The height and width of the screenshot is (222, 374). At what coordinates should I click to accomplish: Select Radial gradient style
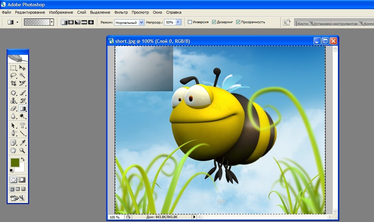(71, 22)
